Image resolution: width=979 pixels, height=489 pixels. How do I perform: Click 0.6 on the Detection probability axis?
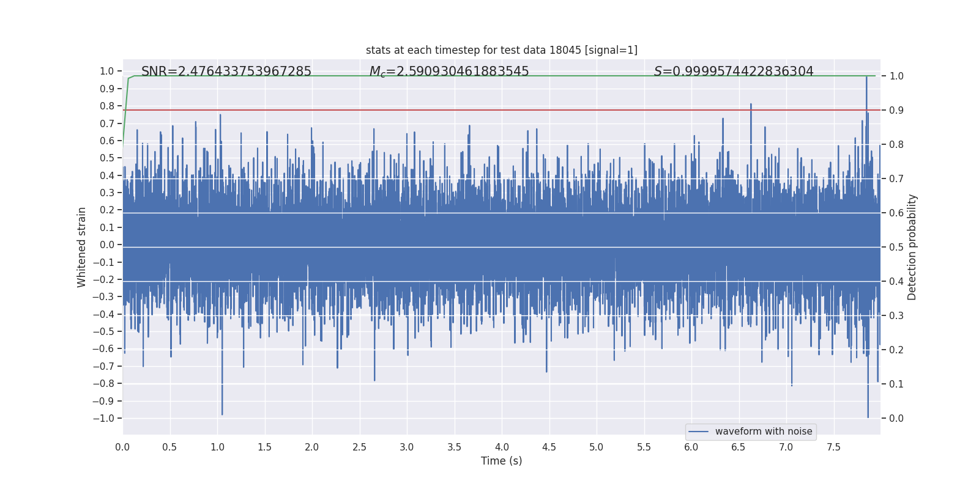pyautogui.click(x=896, y=213)
